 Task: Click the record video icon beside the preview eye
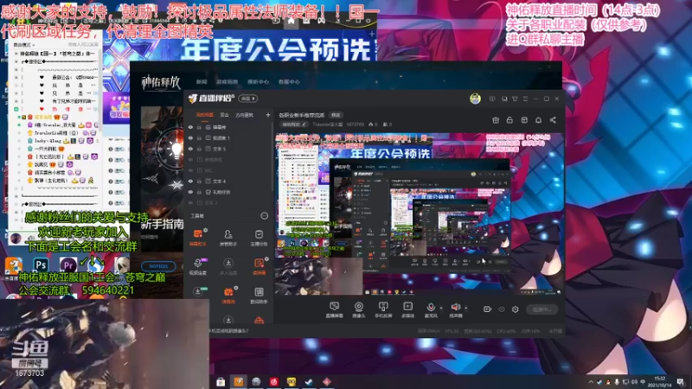coord(487,309)
